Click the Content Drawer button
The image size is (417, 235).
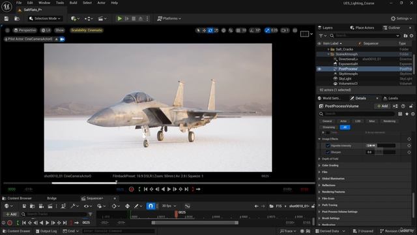[x=16, y=231]
